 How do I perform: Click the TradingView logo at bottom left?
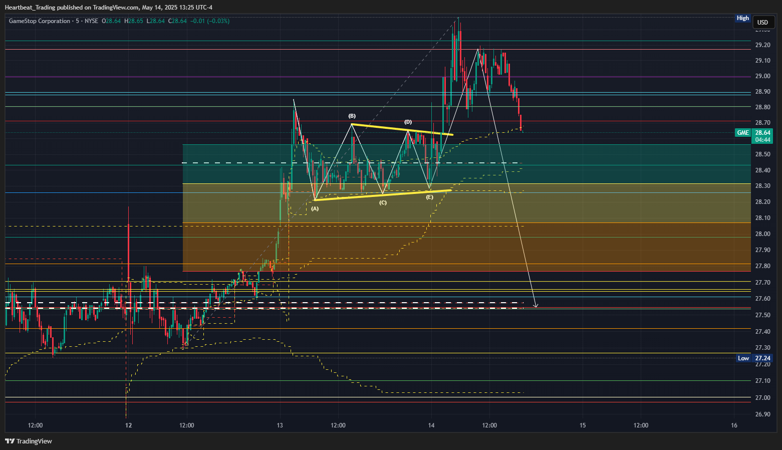[x=29, y=441]
